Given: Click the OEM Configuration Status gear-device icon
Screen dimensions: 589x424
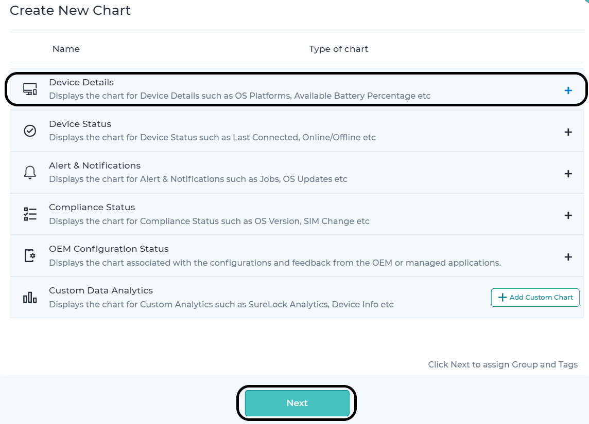Looking at the screenshot, I should [30, 255].
